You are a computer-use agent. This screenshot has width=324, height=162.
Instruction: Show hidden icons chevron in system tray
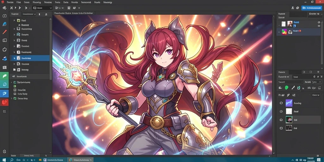point(292,160)
